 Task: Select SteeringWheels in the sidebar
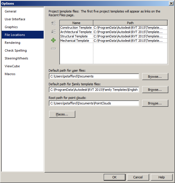coord(16,58)
